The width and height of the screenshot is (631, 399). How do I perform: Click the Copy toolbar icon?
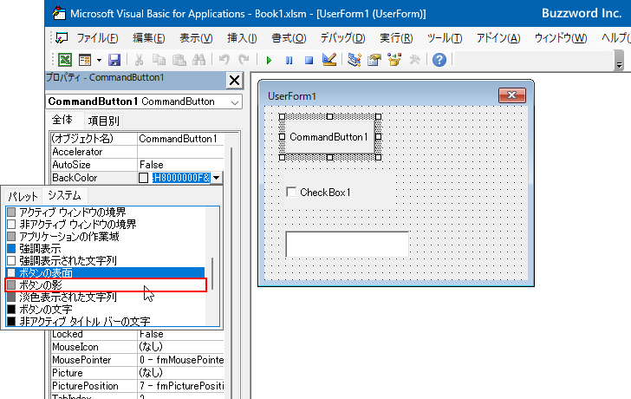click(159, 60)
